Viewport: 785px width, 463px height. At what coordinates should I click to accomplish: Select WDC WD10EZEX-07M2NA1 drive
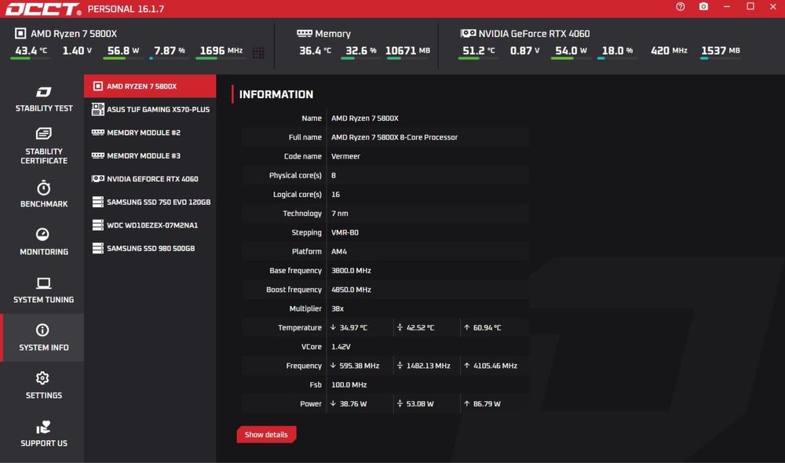click(150, 224)
